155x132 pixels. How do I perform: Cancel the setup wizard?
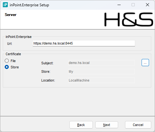point(138,125)
